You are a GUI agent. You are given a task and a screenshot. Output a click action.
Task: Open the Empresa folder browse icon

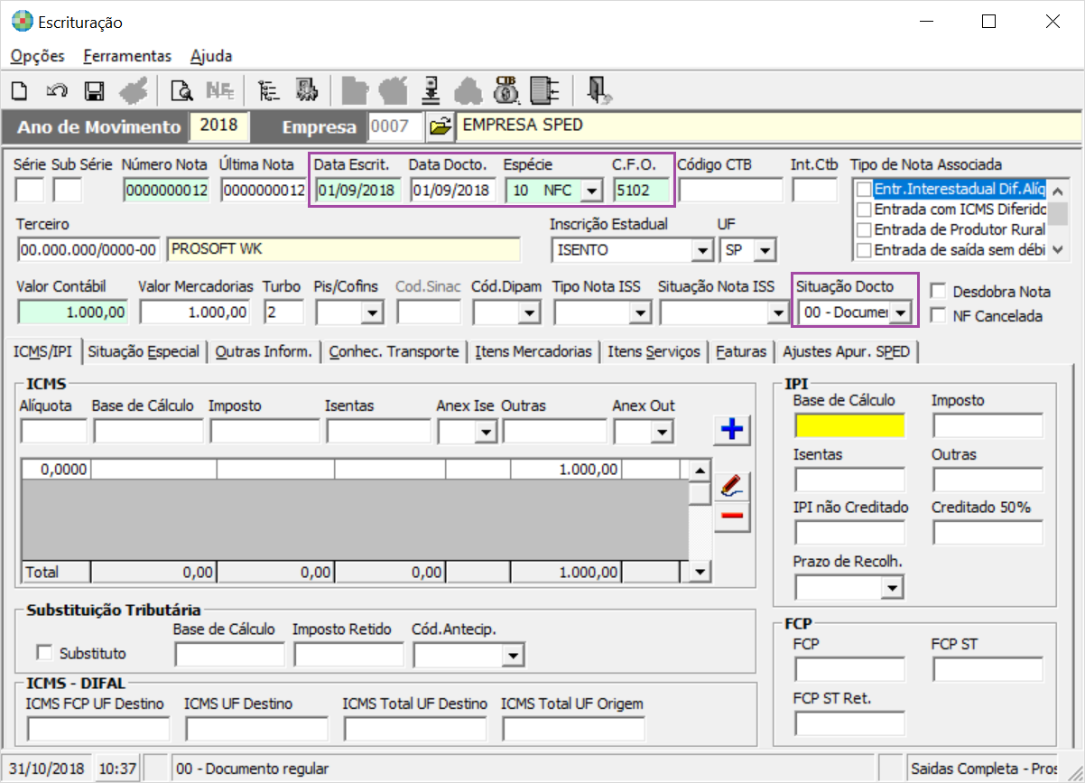pyautogui.click(x=440, y=127)
